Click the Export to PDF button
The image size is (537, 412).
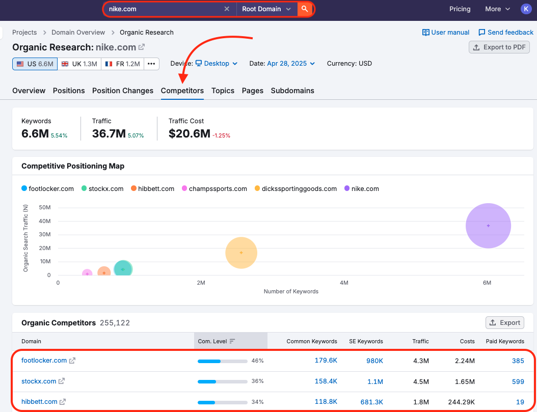tap(499, 47)
